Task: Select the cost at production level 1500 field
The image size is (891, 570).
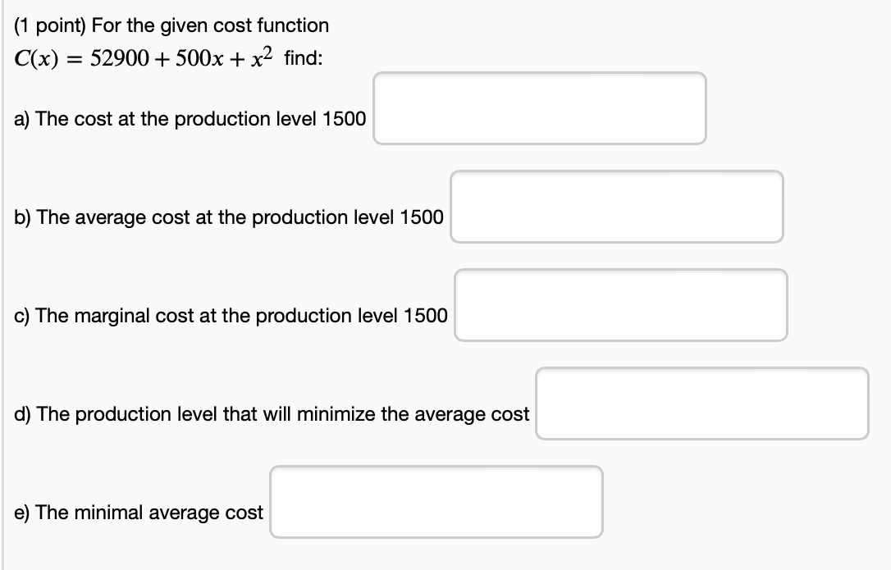Action: point(539,108)
